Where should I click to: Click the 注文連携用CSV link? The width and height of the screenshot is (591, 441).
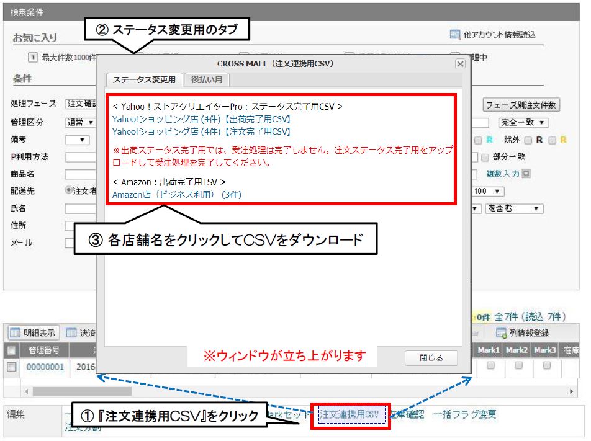[349, 414]
